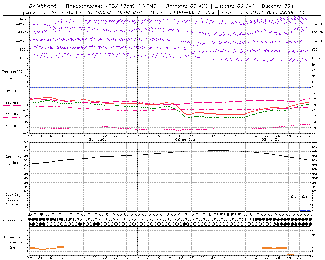Image resolution: width=325 pixels, height=260 pixels.
Task: Click 'Рассчитано: 31.10.2025 22:38 UTC' timestamp
Action: (x=264, y=12)
